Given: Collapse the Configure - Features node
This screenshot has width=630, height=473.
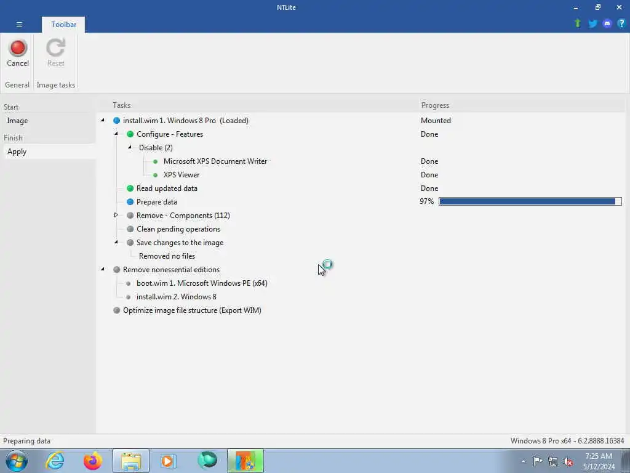Looking at the screenshot, I should (x=116, y=134).
